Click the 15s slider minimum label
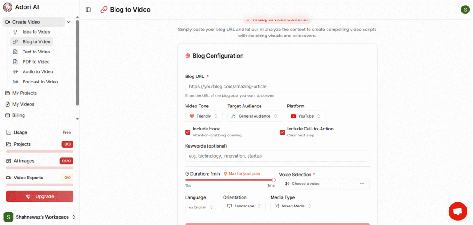This screenshot has width=473, height=225. point(188,186)
